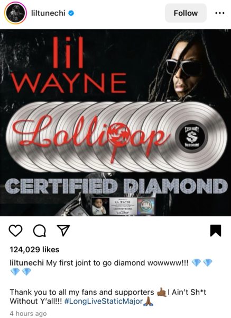Click the small Lil Wayne plaque image
This screenshot has width=231, height=318.
123,206
